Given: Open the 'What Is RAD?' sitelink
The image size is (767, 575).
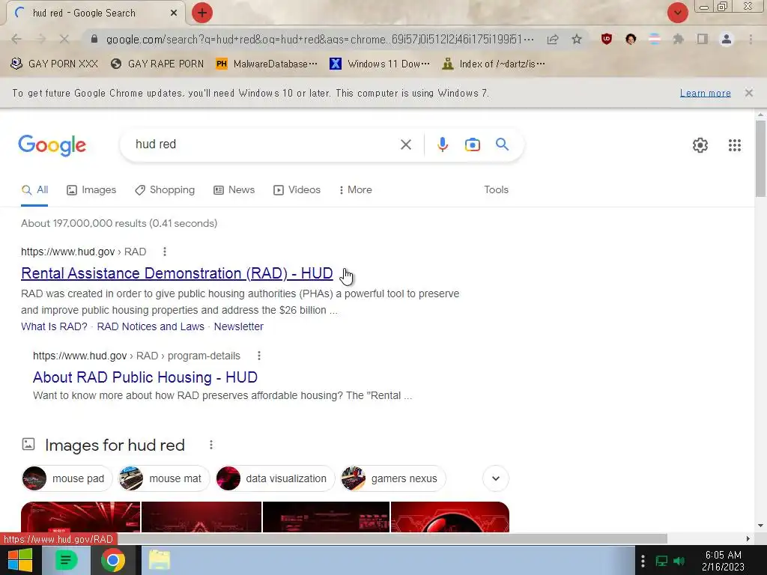Looking at the screenshot, I should [54, 326].
